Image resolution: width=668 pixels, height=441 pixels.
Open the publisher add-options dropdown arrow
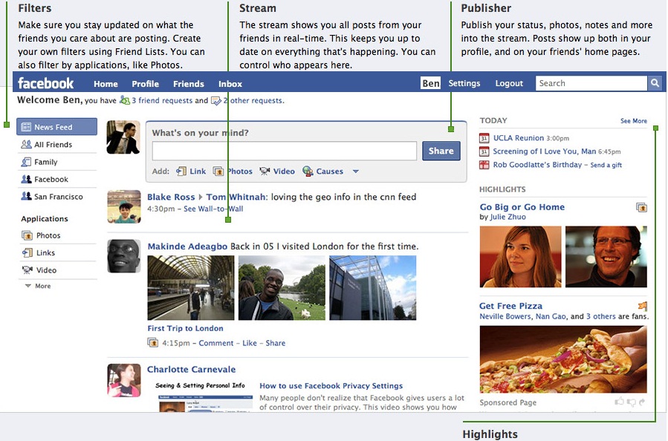pyautogui.click(x=355, y=171)
